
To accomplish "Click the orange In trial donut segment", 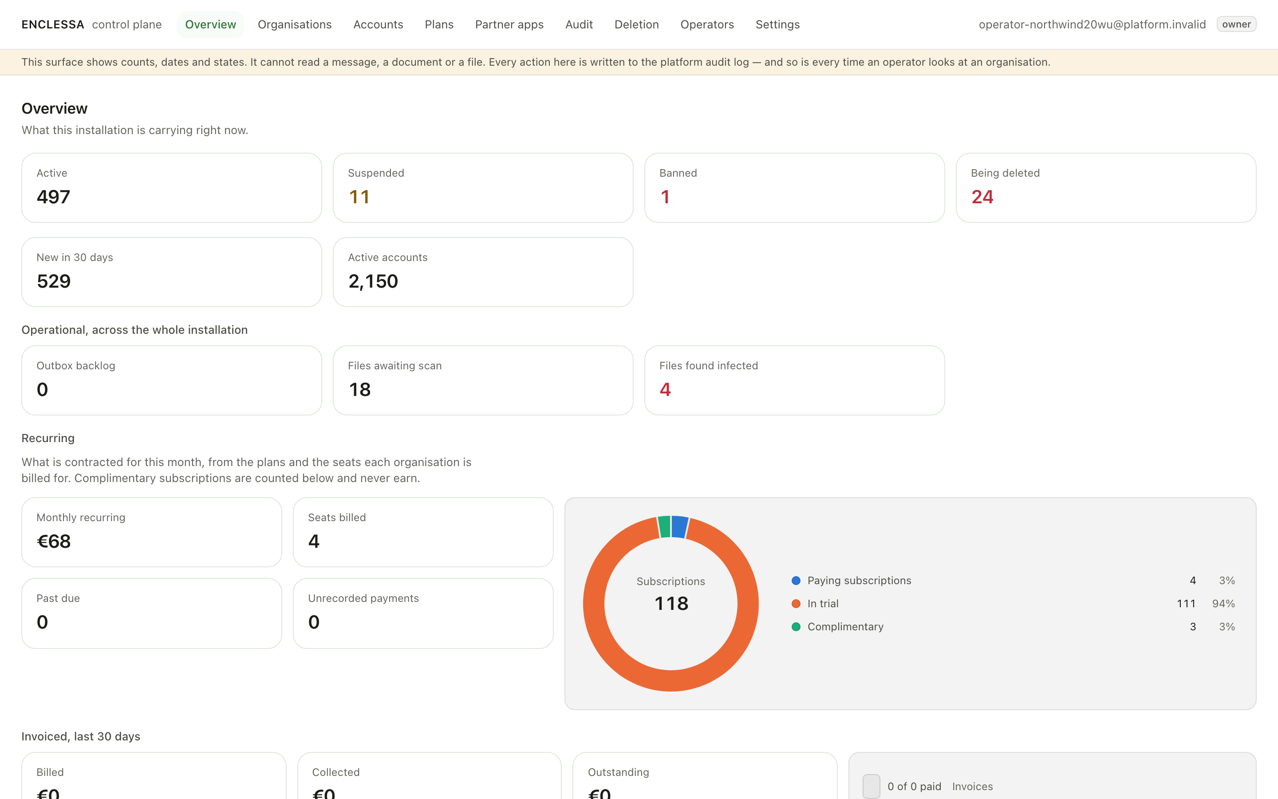I will [671, 680].
